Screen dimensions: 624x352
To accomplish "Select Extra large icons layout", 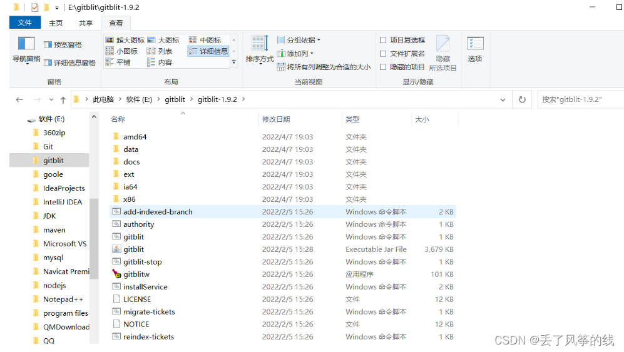I will click(x=125, y=40).
